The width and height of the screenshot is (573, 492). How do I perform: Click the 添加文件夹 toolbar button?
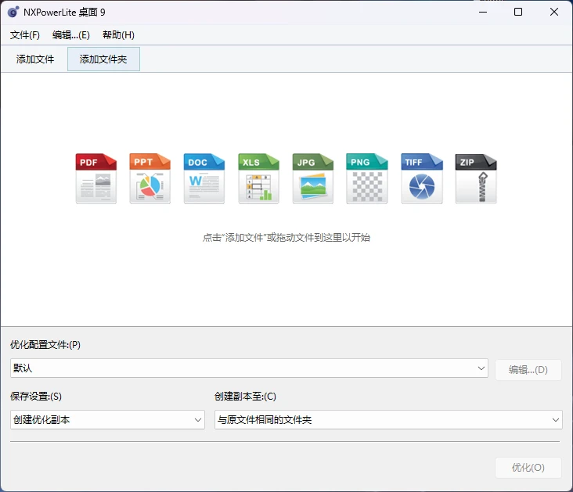coord(103,59)
